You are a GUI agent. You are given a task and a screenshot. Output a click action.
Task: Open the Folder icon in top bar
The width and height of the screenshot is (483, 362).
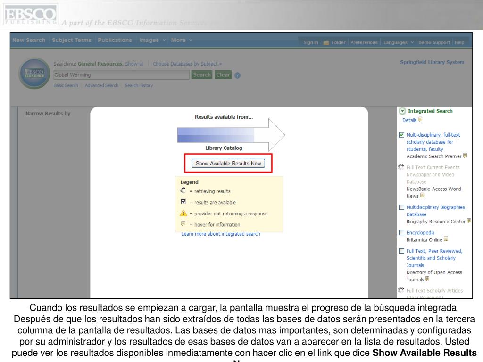coord(326,43)
